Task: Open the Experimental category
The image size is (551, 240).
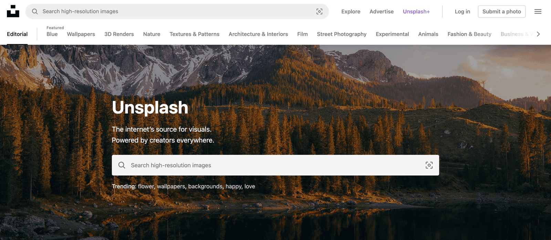Action: tap(392, 34)
